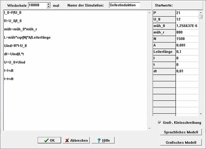Place cursor in equation I_0=P/U_0
Image resolution: width=206 pixels, height=149 pixels.
pos(13,13)
